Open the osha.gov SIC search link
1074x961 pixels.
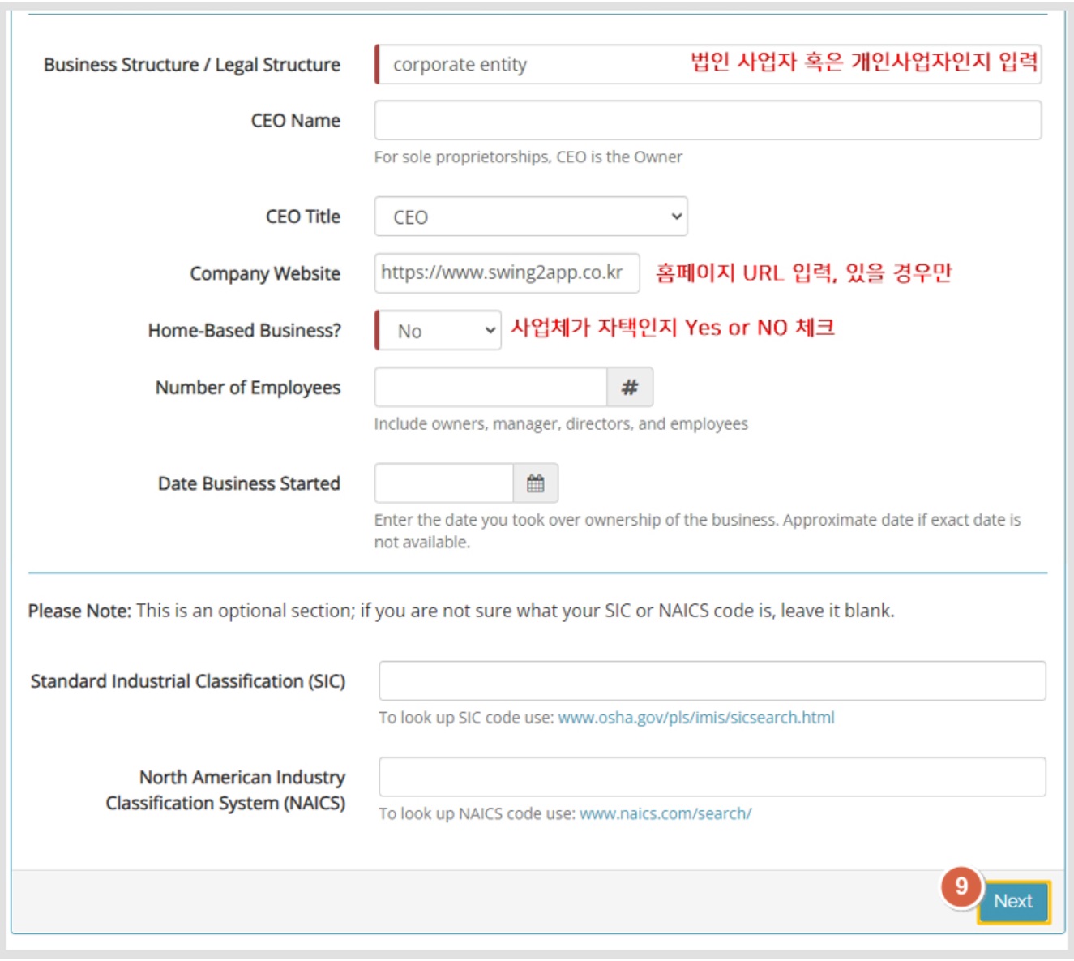(696, 718)
